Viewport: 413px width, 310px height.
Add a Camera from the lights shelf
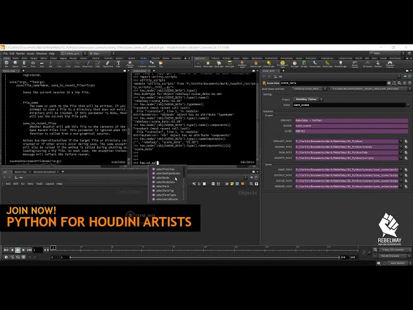[198, 64]
